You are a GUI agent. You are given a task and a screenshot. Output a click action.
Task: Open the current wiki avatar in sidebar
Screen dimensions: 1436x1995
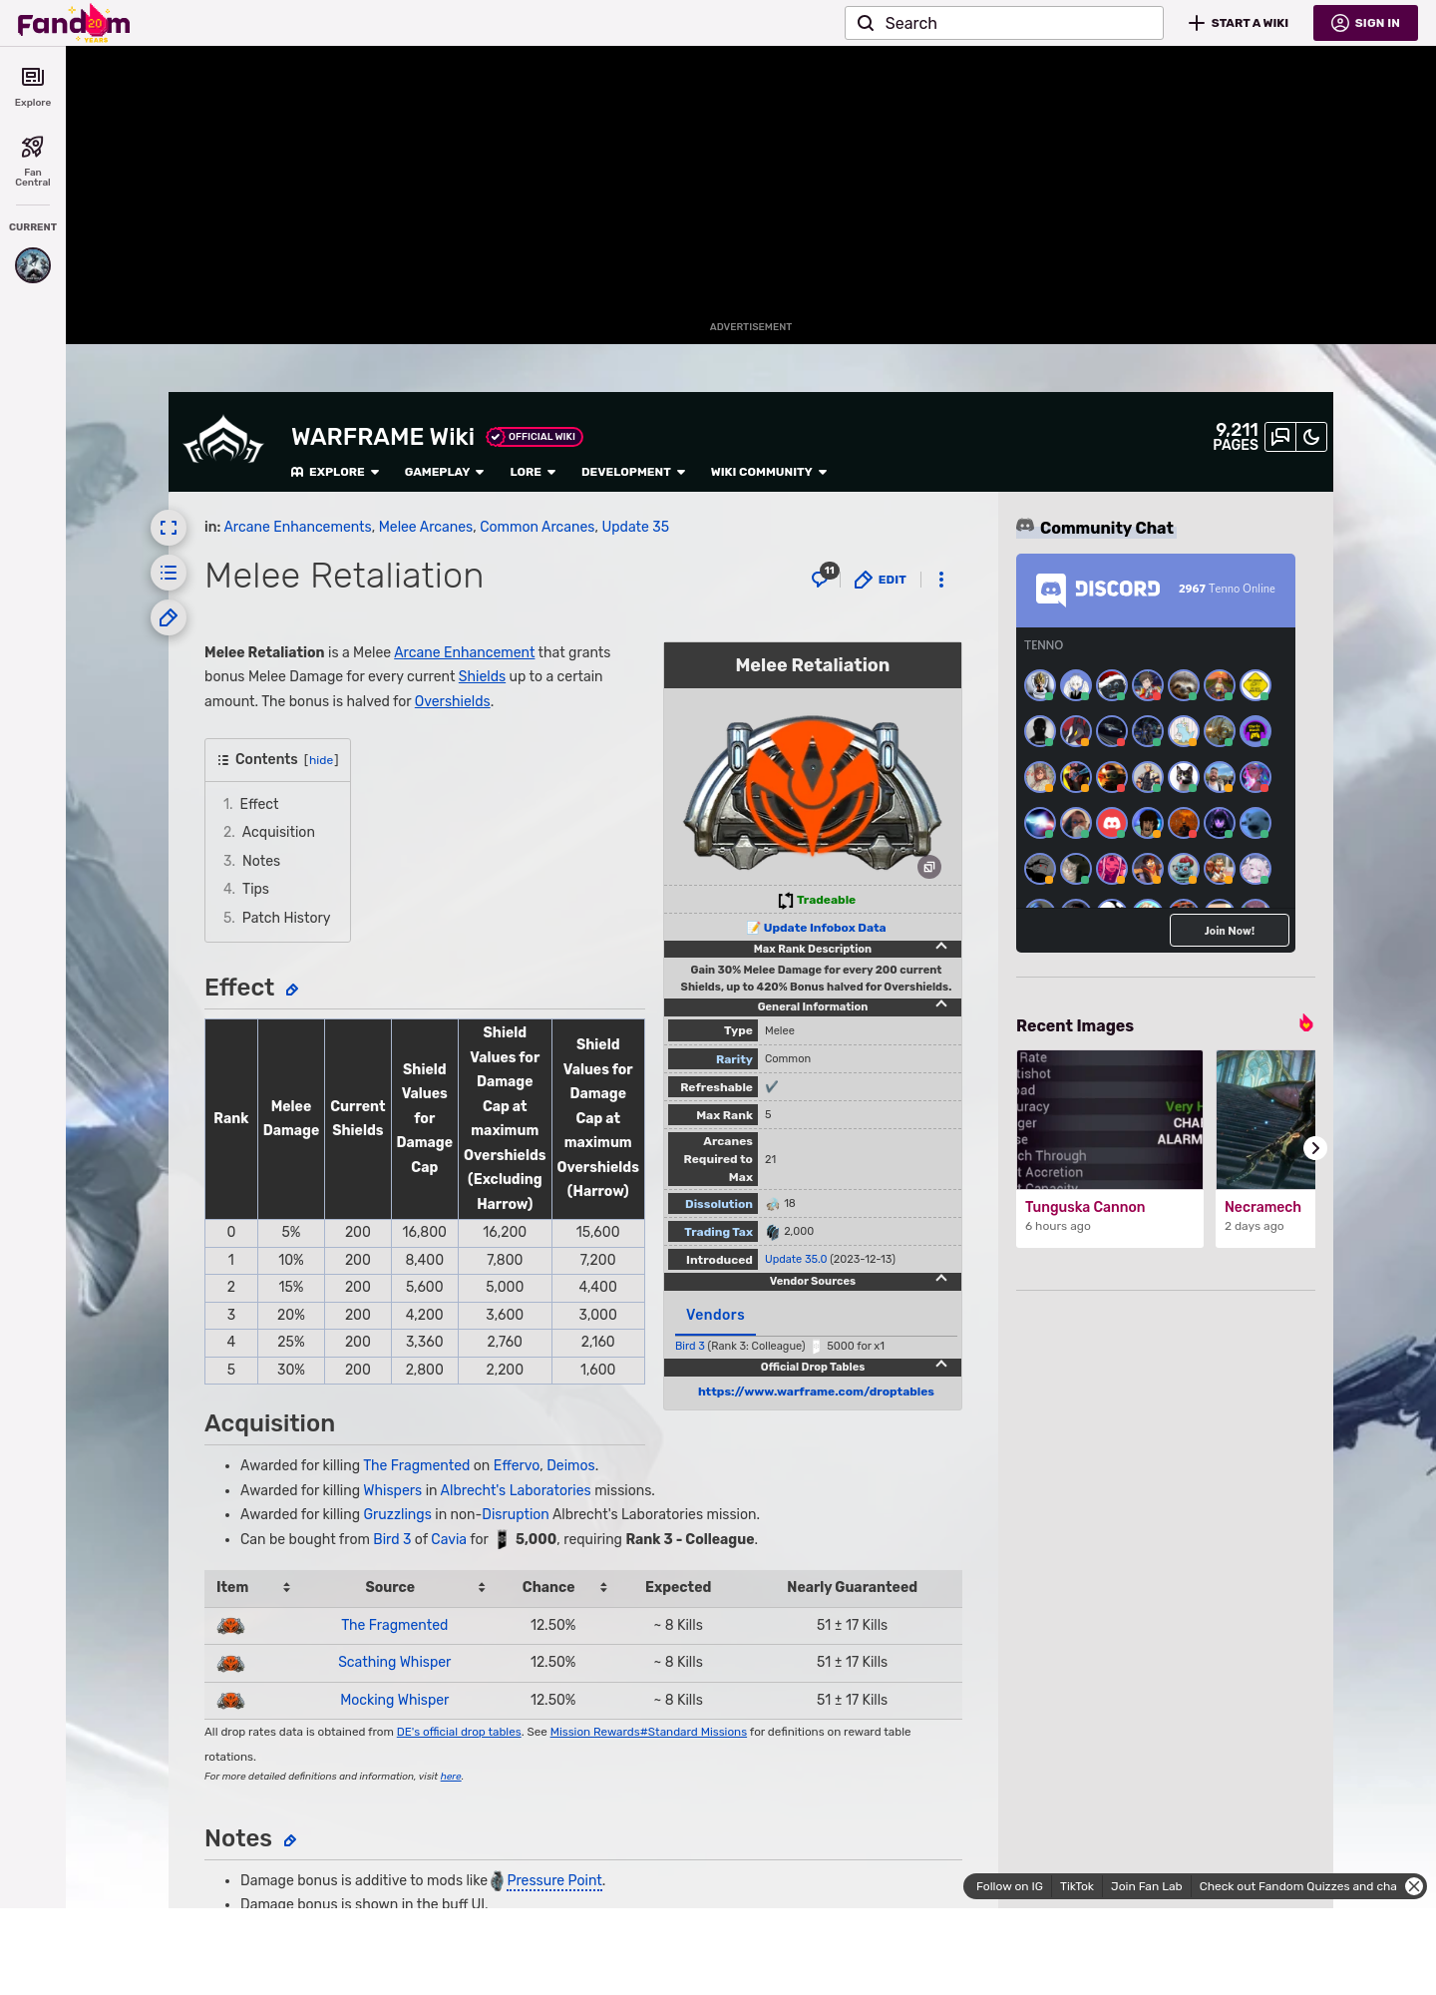point(33,265)
